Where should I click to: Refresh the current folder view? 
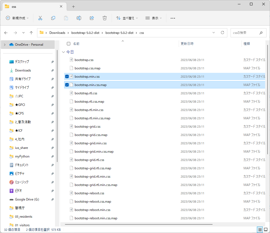(x=222, y=33)
